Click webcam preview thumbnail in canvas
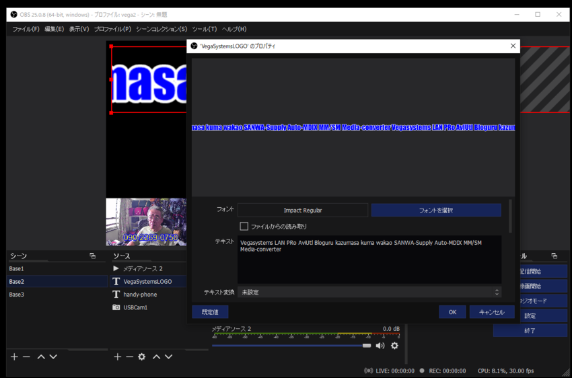 pyautogui.click(x=146, y=222)
